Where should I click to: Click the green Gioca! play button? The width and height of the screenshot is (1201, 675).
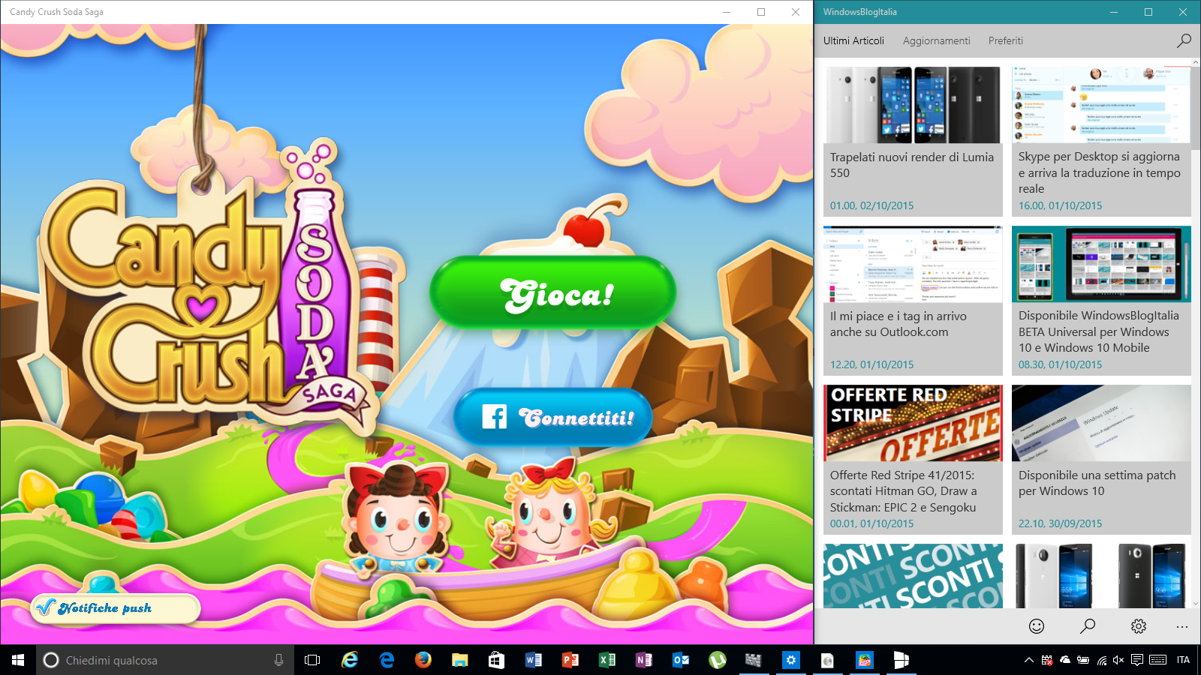click(x=553, y=293)
